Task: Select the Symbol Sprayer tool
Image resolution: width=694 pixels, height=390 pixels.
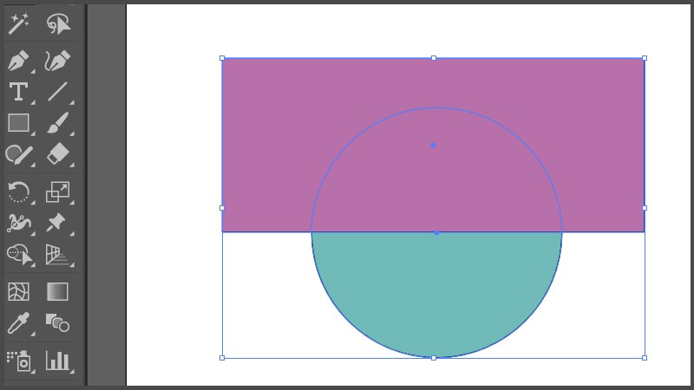Action: point(18,361)
